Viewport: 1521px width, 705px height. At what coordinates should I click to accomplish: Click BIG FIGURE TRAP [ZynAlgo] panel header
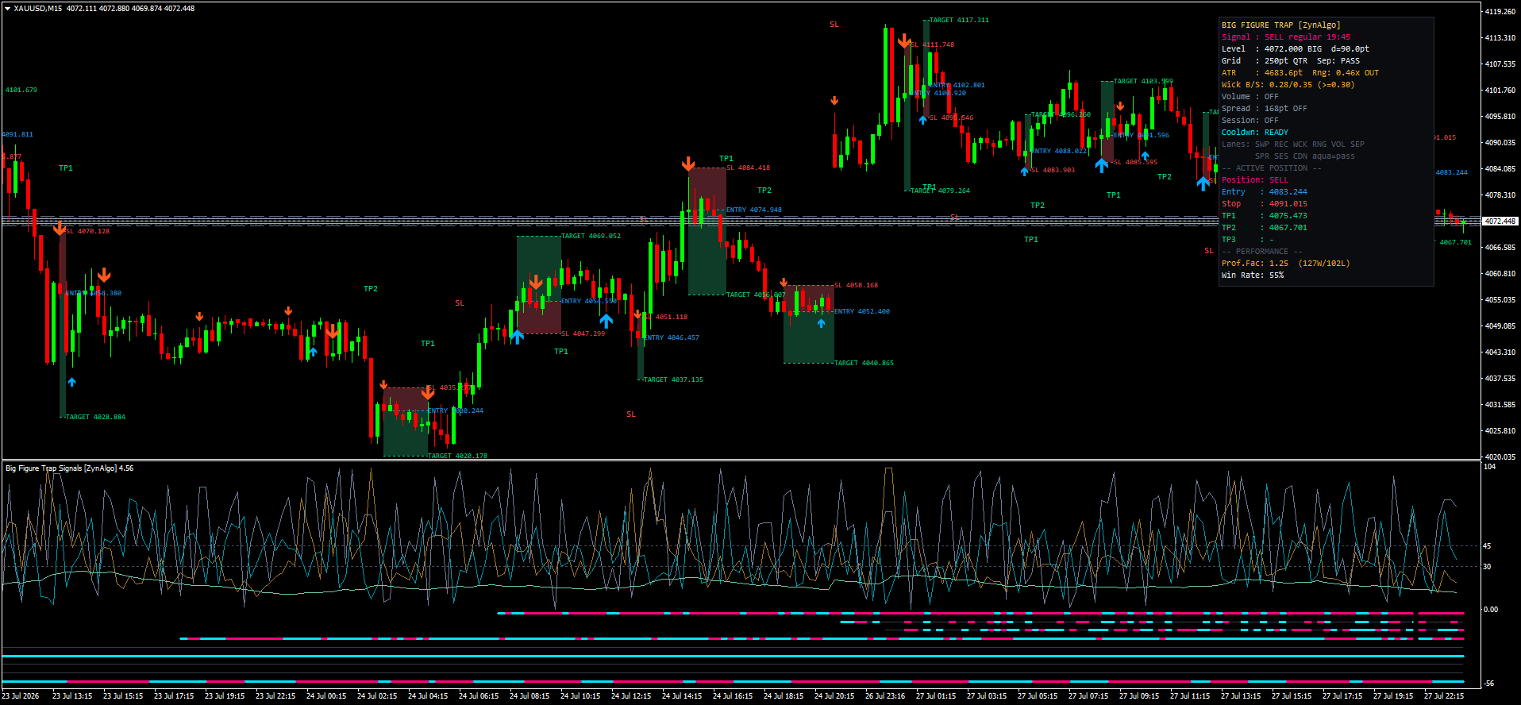[x=1280, y=25]
